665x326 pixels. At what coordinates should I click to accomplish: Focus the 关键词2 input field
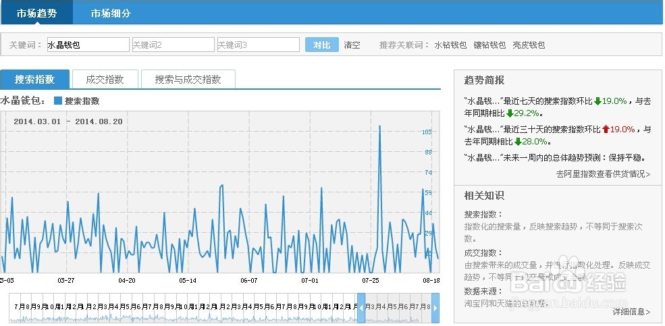(x=173, y=45)
